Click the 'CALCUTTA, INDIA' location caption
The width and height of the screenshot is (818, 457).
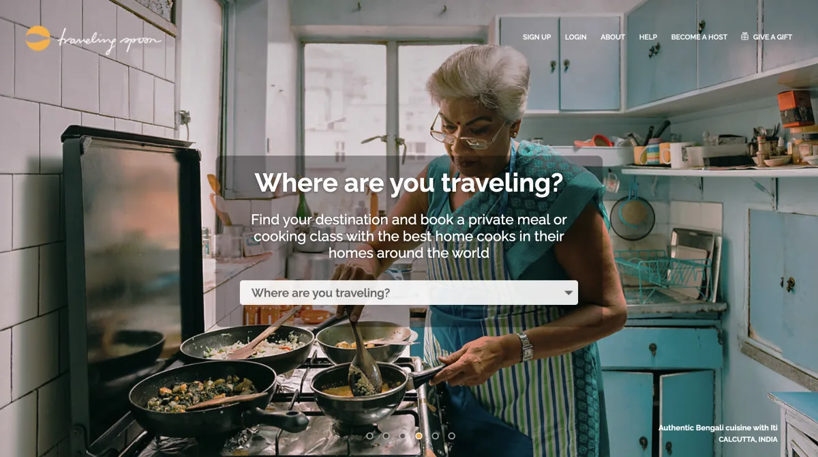[x=748, y=439]
